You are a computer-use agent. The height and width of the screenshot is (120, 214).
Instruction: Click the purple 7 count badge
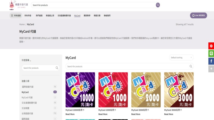(x=55, y=92)
